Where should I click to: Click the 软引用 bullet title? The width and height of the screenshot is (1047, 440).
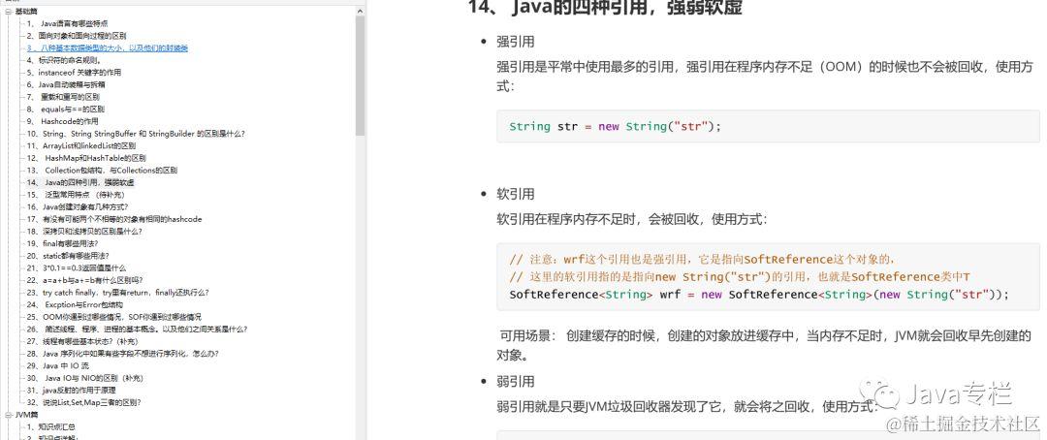[516, 194]
